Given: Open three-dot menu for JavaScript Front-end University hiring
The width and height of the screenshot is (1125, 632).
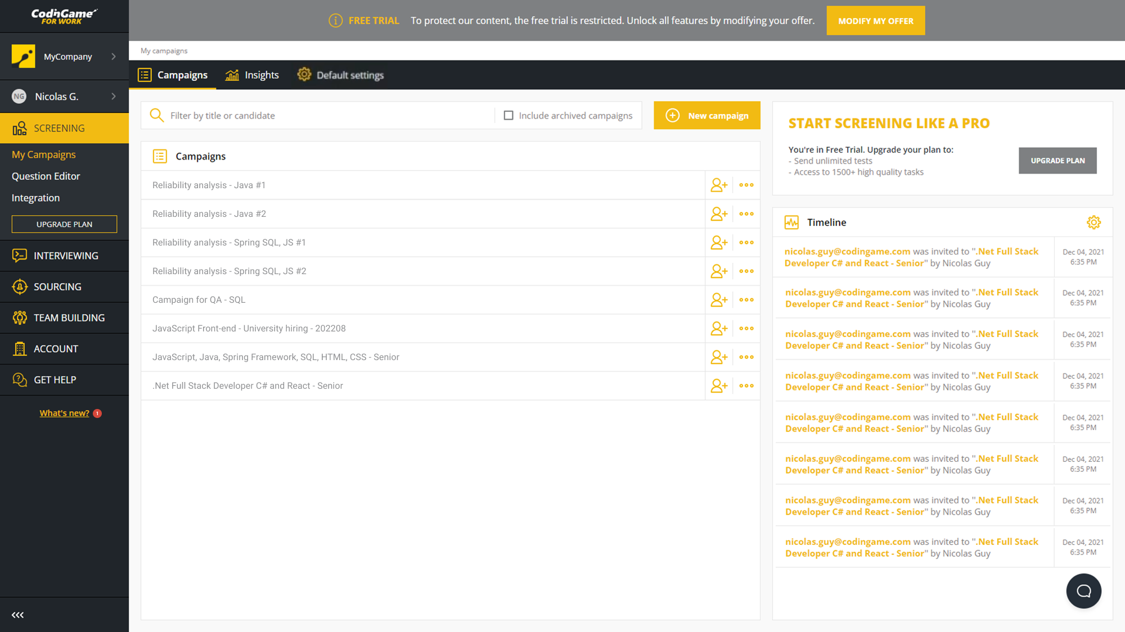Looking at the screenshot, I should coord(746,328).
